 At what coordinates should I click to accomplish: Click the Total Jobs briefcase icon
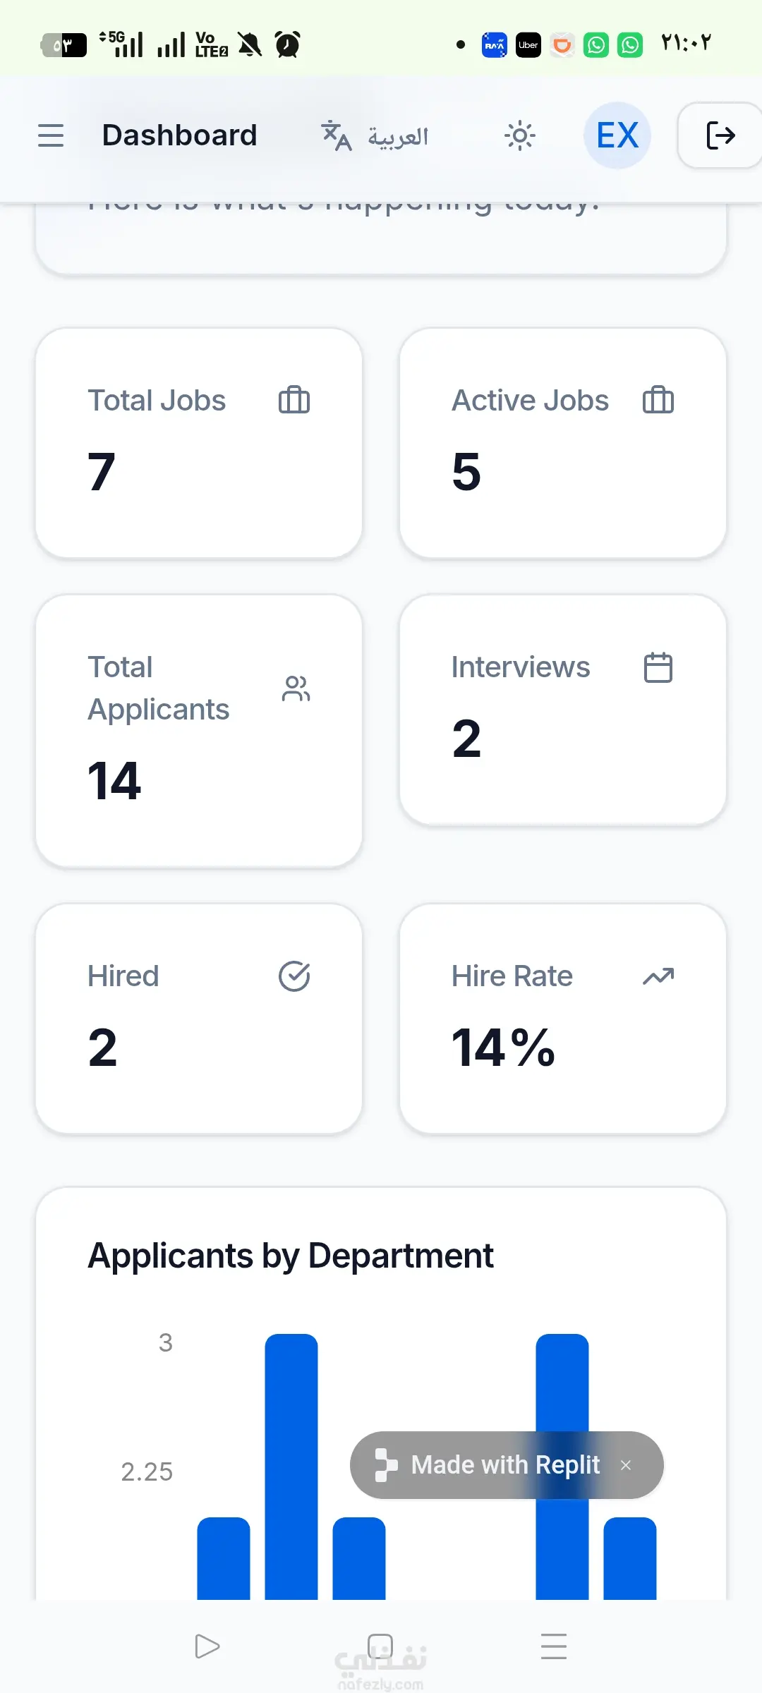pyautogui.click(x=294, y=400)
